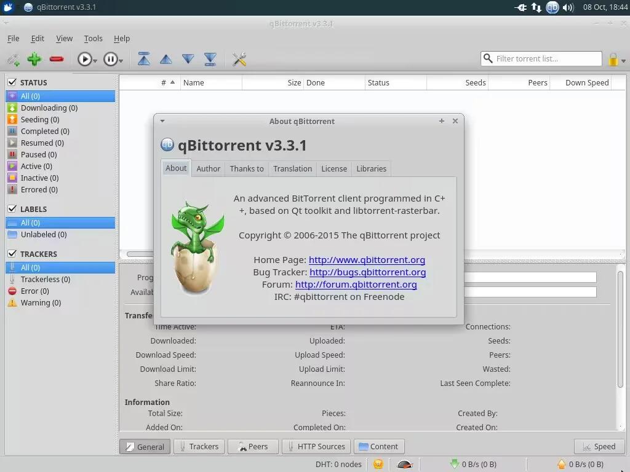Click the Speed button at bottom right

point(599,446)
